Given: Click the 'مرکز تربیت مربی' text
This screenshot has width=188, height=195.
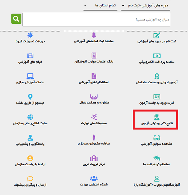Looking at the screenshot, I should pos(94,164).
